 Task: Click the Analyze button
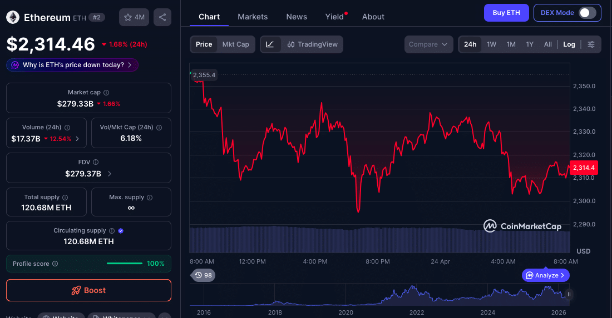(546, 275)
